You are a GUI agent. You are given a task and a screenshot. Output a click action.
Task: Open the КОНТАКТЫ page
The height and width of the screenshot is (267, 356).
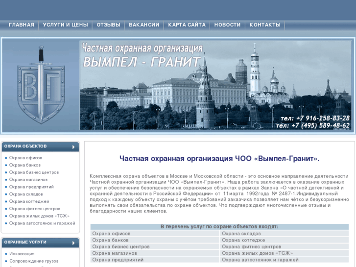[265, 25]
